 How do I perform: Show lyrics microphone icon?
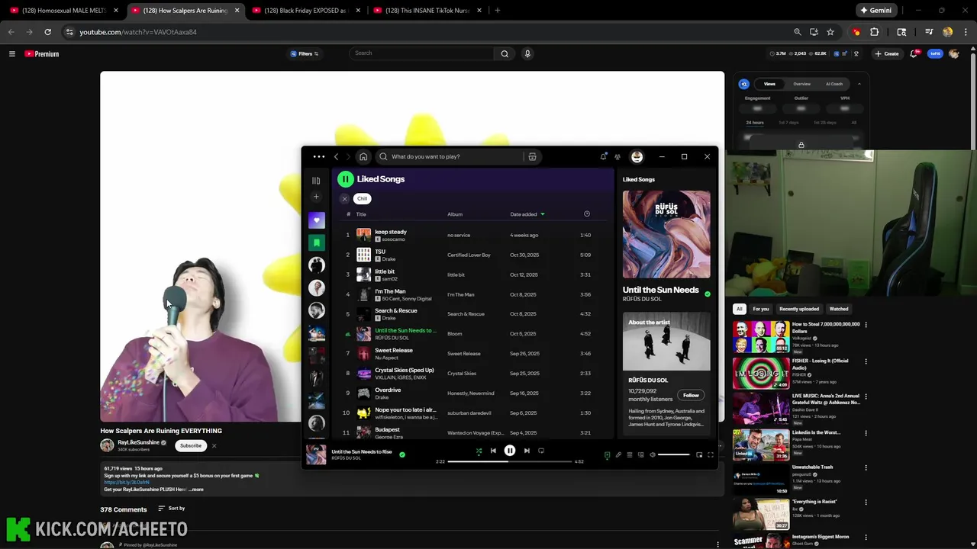tap(619, 455)
